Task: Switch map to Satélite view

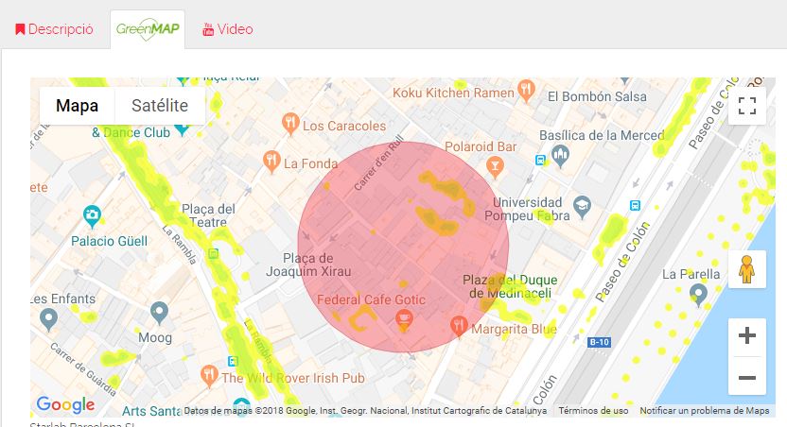Action: pyautogui.click(x=160, y=106)
